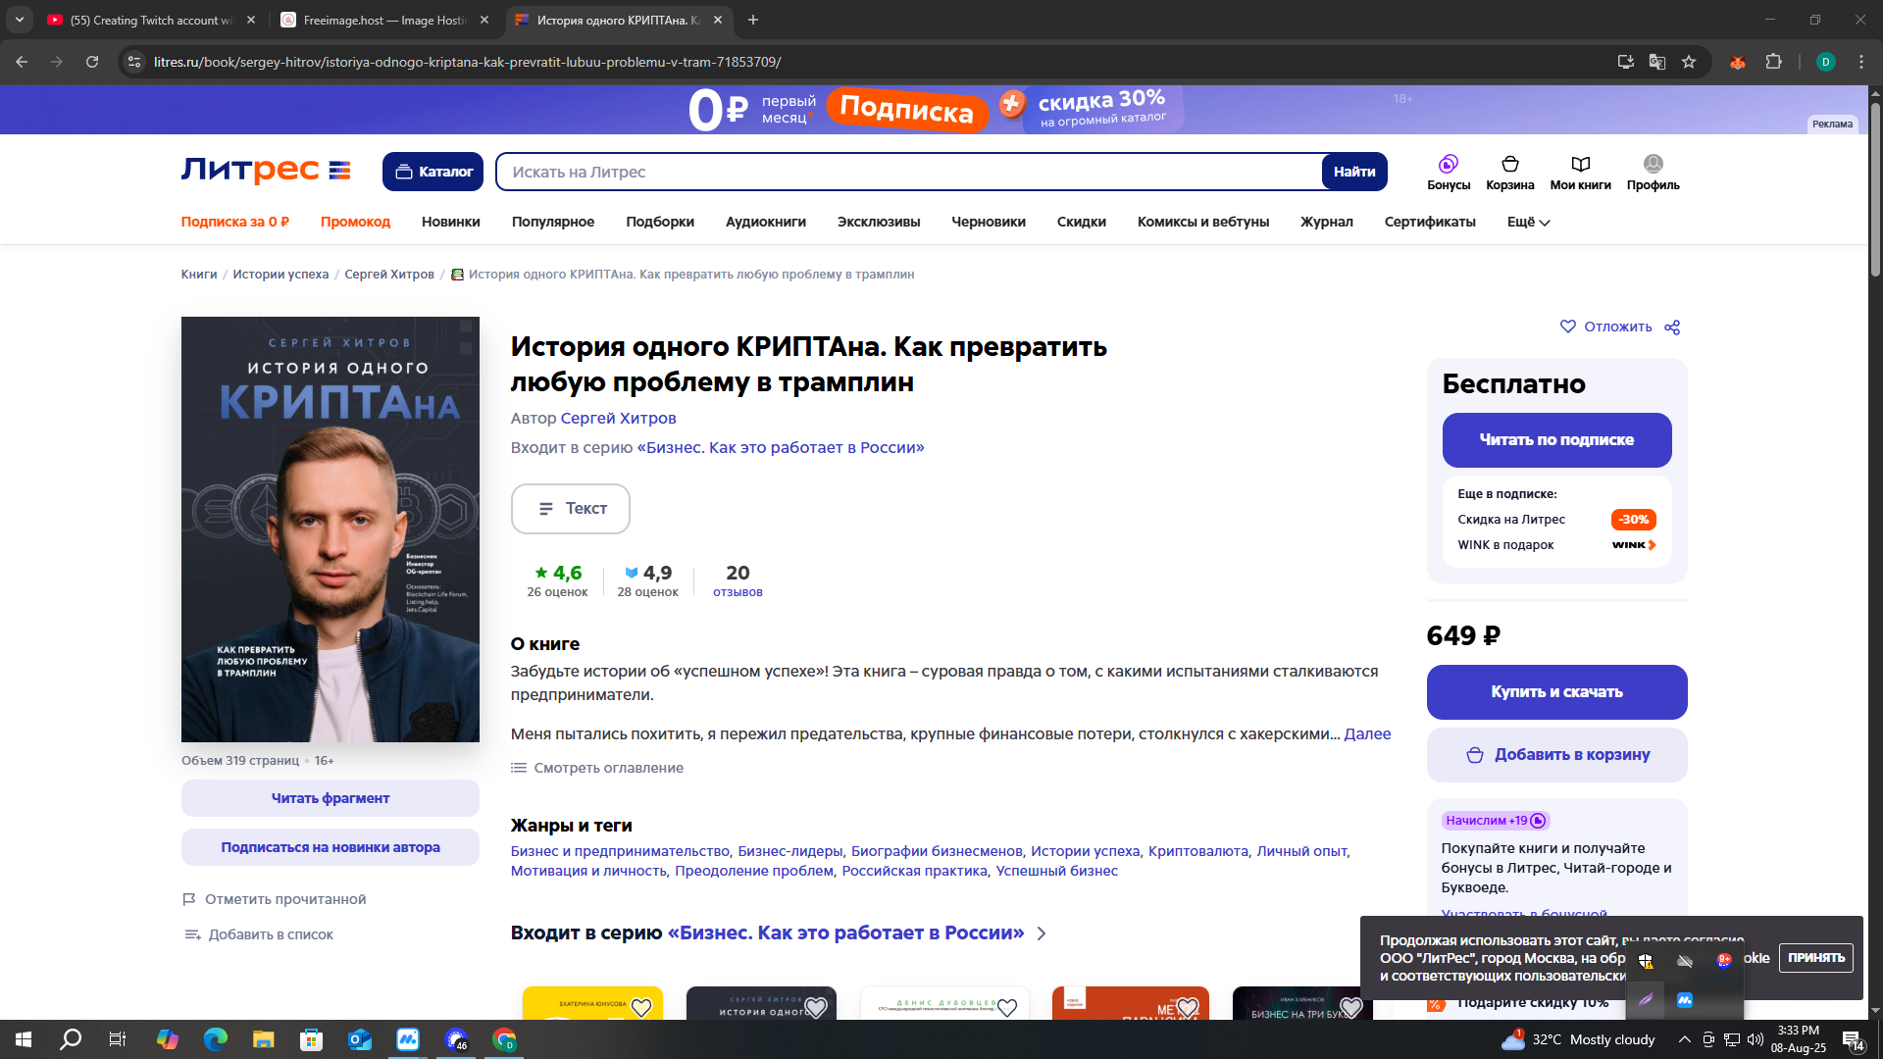This screenshot has height=1059, width=1883.
Task: Open the Криптовалюта genre tag
Action: click(1198, 851)
